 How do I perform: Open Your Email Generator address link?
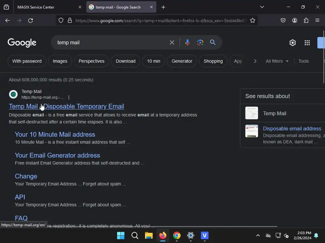(57, 155)
